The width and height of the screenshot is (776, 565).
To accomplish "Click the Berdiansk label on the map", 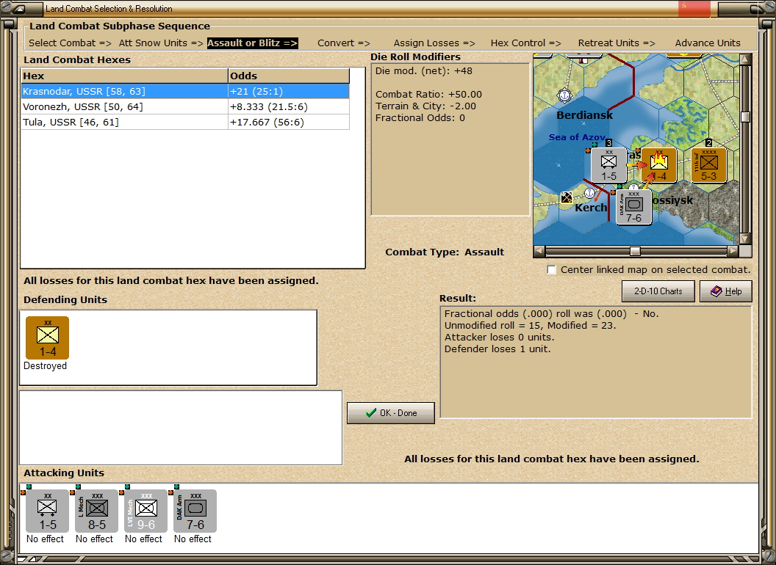I will (x=584, y=115).
